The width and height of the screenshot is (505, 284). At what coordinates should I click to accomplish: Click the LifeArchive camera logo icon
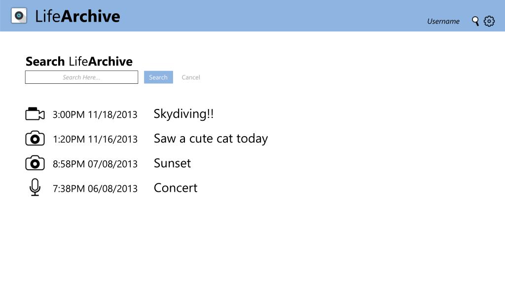tap(19, 15)
